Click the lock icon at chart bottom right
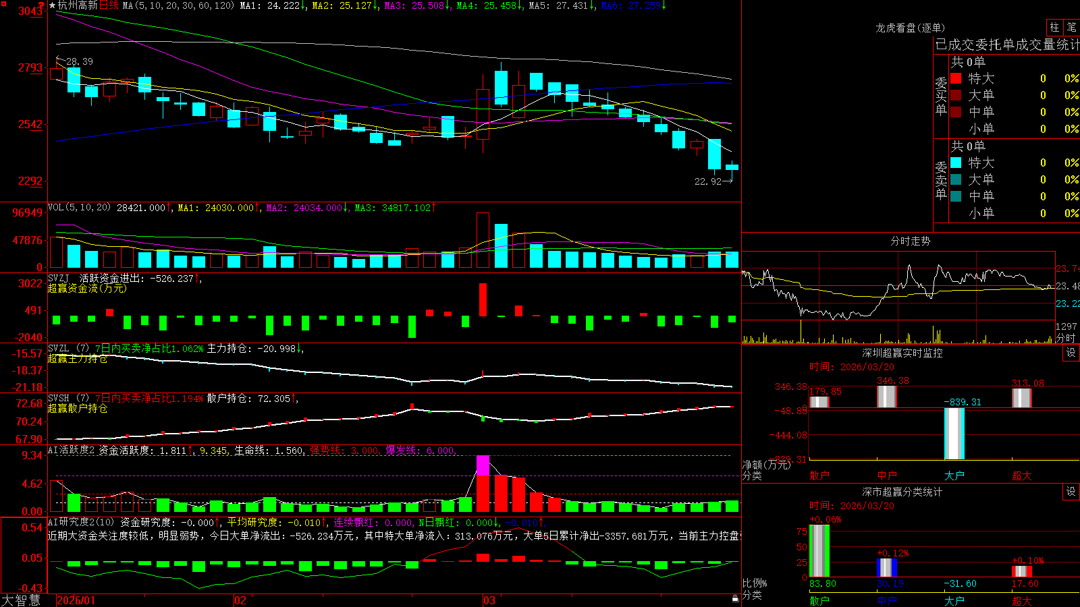 point(735,598)
